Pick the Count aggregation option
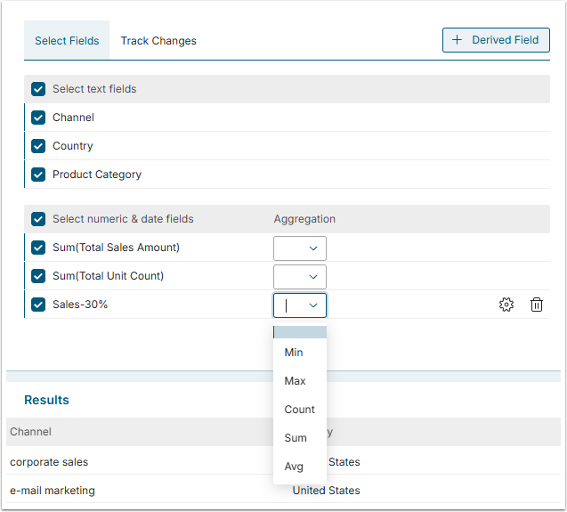 [299, 410]
